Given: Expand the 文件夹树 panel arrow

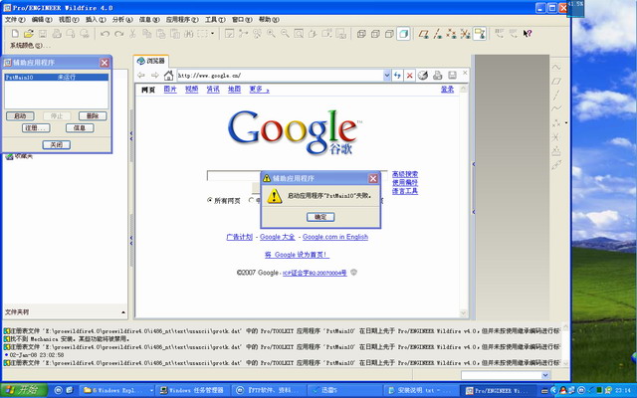Looking at the screenshot, I should [123, 312].
